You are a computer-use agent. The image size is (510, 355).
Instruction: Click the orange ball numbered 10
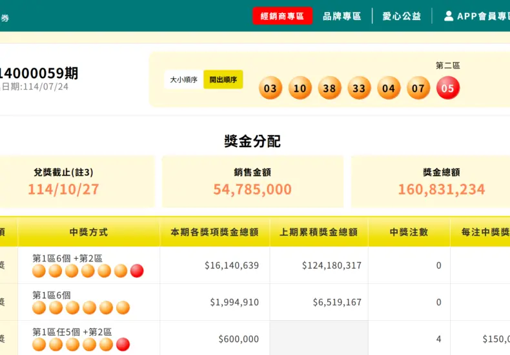click(x=300, y=88)
